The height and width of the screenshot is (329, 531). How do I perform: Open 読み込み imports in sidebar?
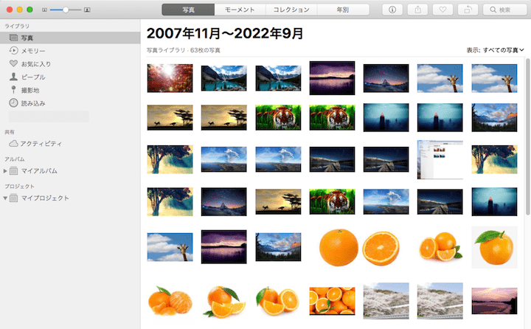click(32, 103)
